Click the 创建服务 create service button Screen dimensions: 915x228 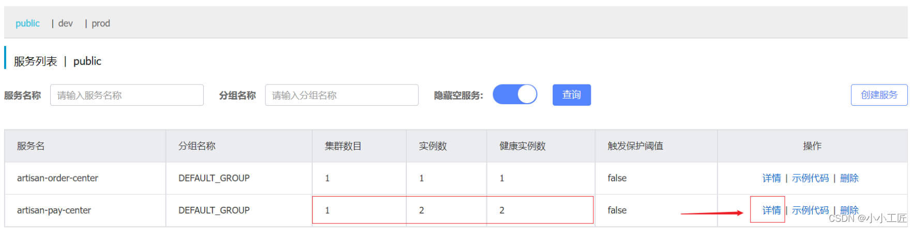pyautogui.click(x=879, y=95)
